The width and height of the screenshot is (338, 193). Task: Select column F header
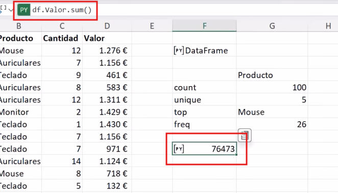click(x=204, y=26)
